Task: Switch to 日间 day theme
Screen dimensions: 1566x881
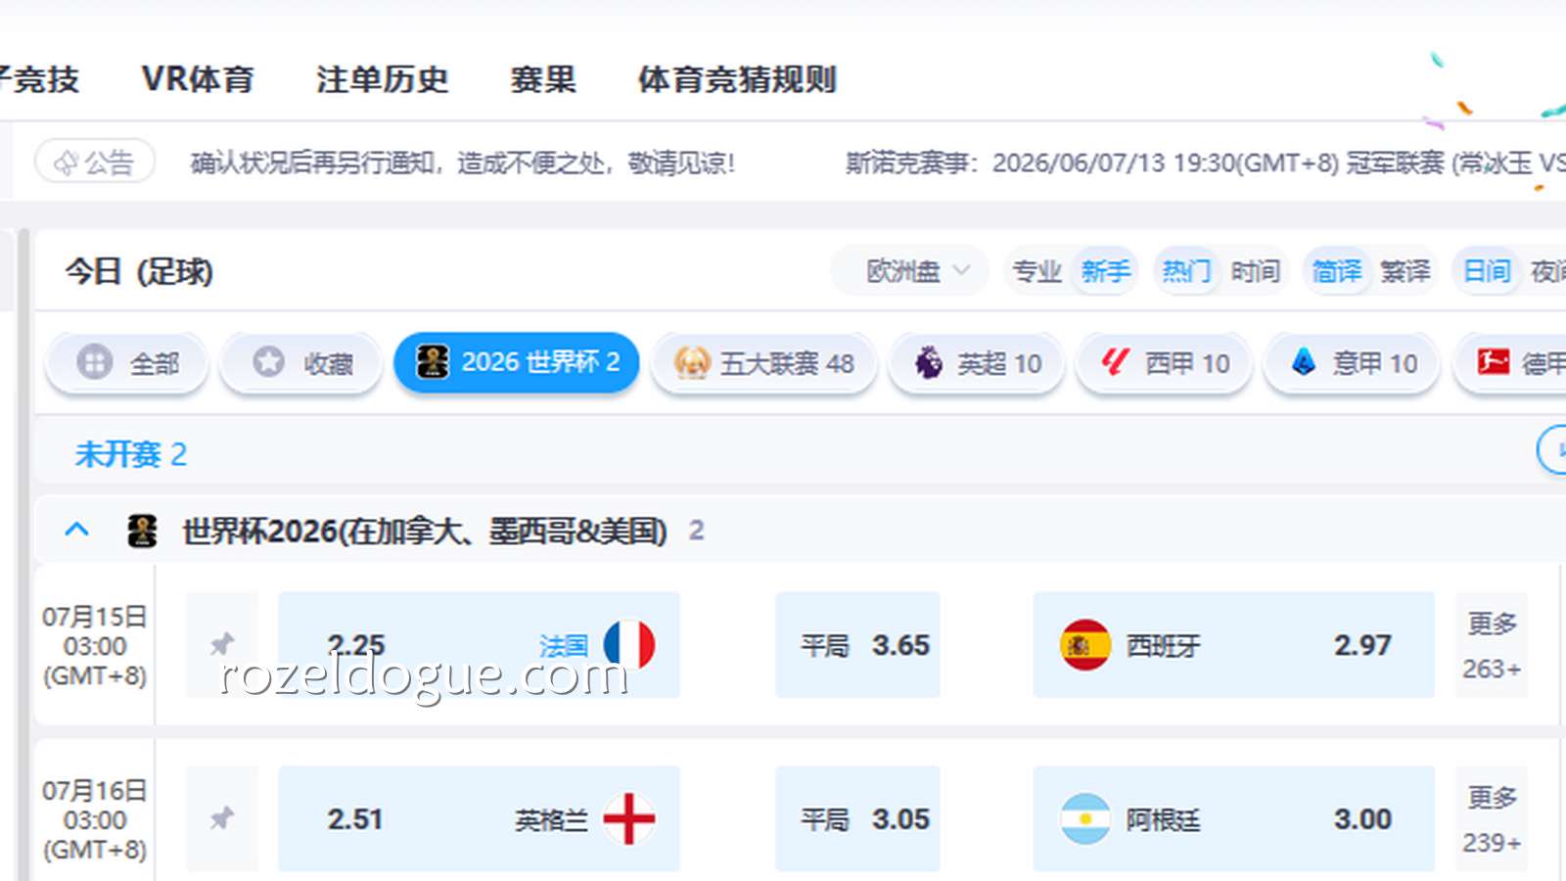Action: click(x=1487, y=271)
